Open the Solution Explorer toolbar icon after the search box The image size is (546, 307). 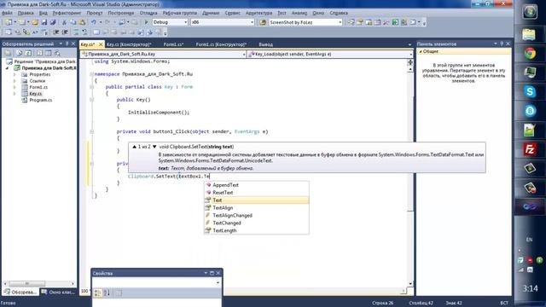click(x=351, y=22)
